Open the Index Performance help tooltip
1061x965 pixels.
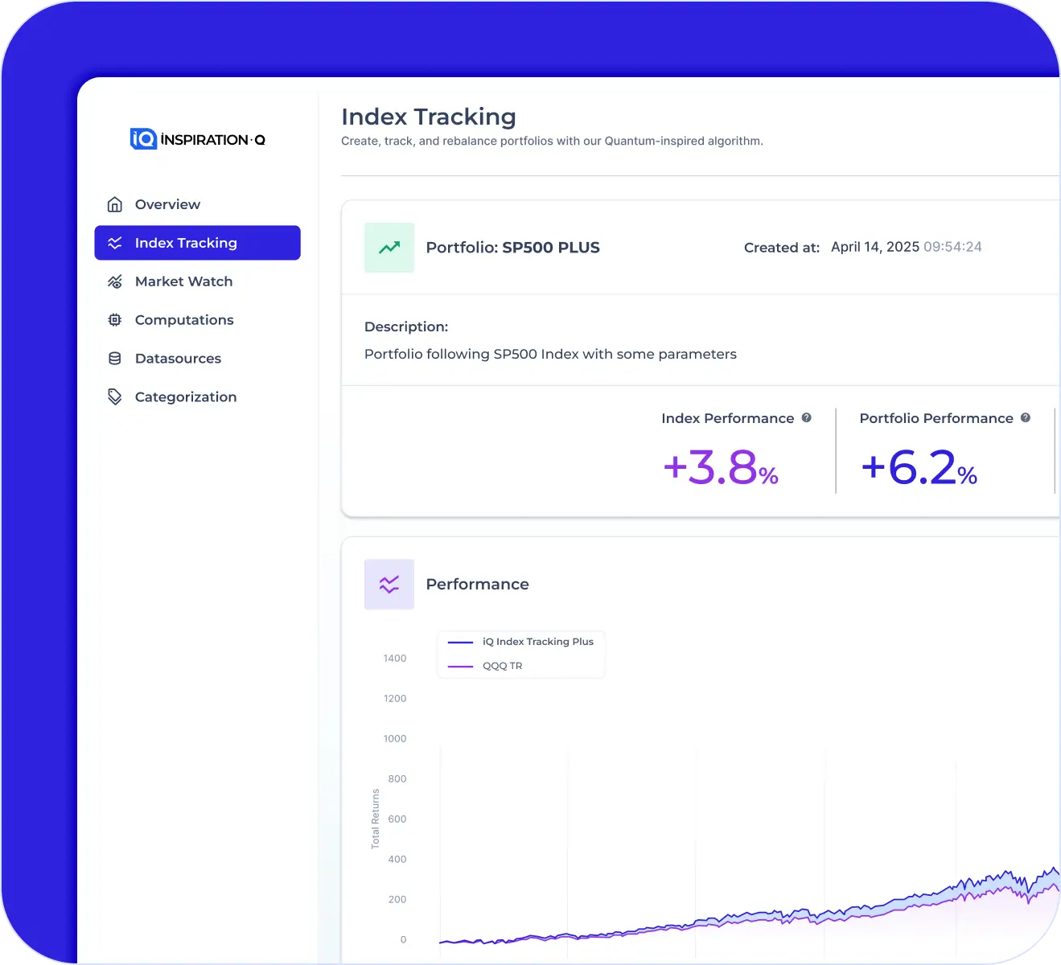(806, 417)
